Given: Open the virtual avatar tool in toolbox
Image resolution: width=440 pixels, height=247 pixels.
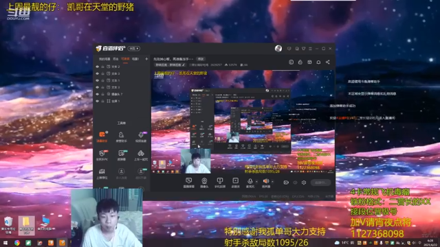Looking at the screenshot, I should coord(141,174).
